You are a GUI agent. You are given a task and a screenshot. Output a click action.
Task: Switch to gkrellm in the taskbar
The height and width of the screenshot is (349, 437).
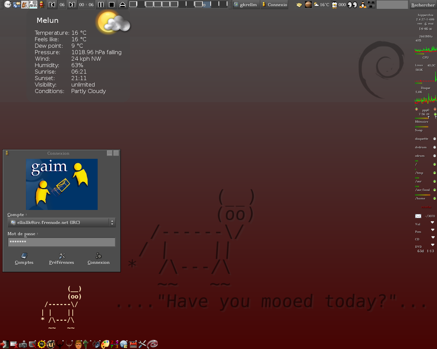[x=245, y=5]
